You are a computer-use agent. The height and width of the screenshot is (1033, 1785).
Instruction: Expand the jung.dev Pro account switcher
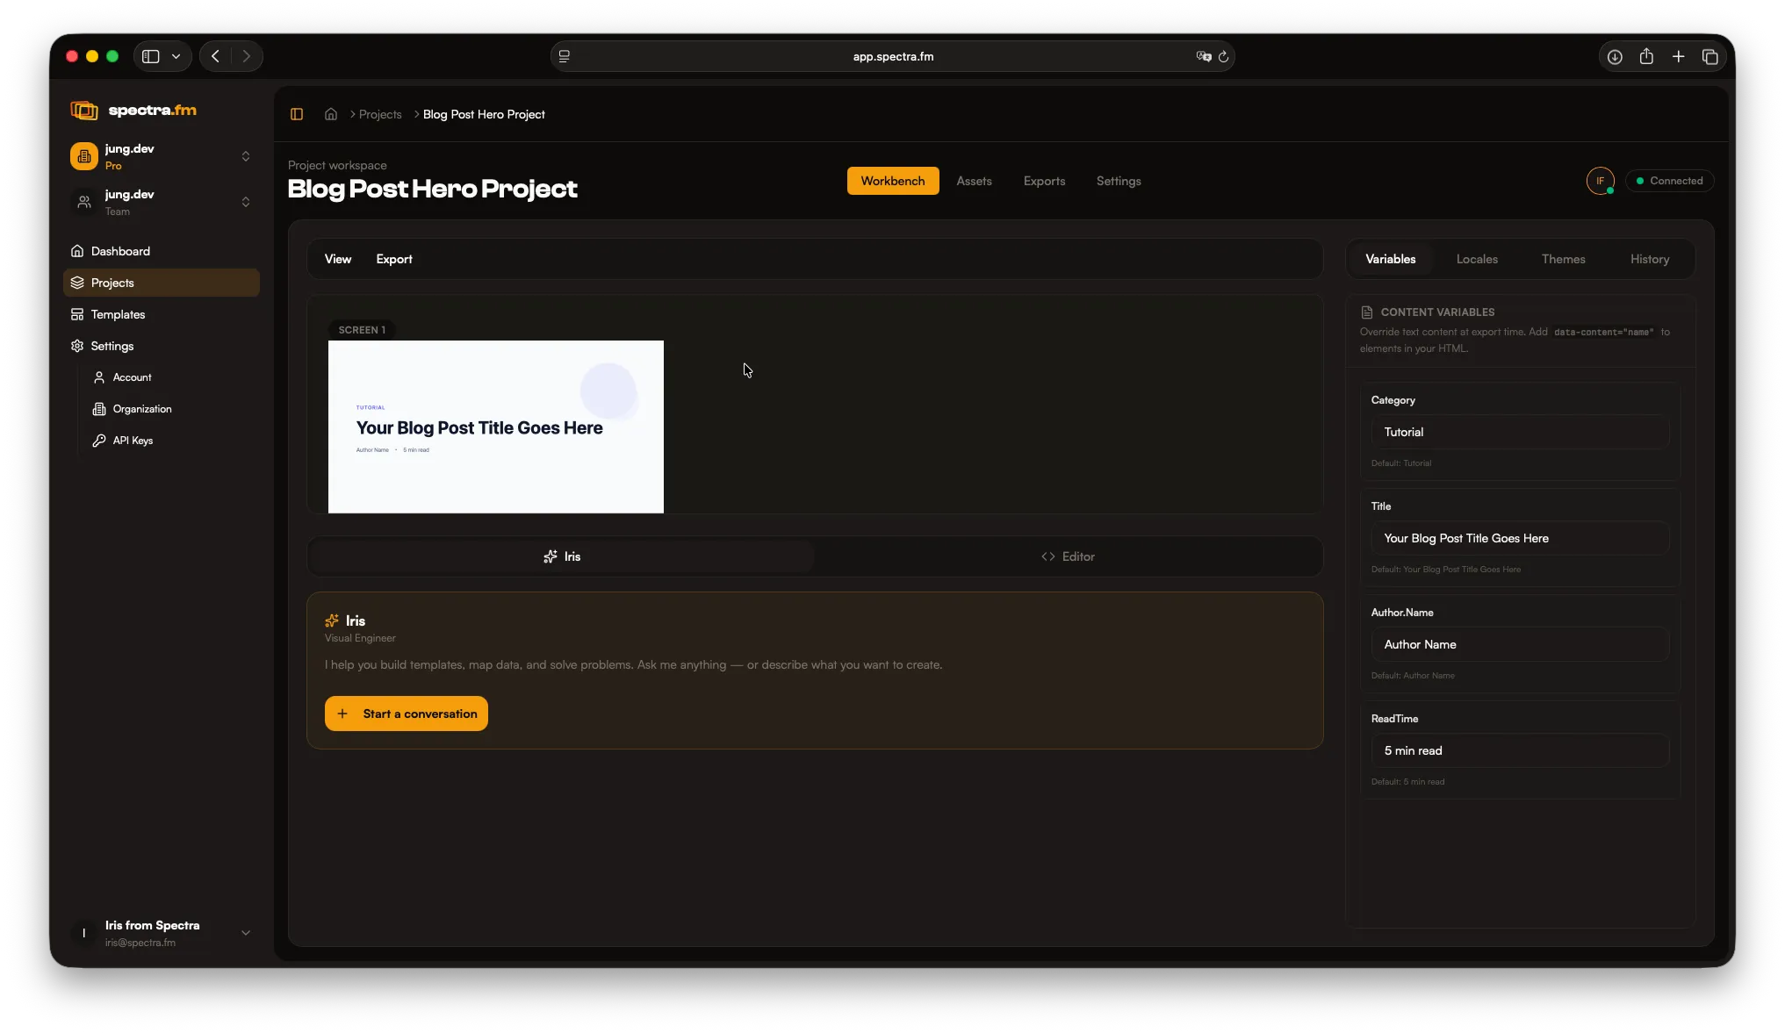245,156
